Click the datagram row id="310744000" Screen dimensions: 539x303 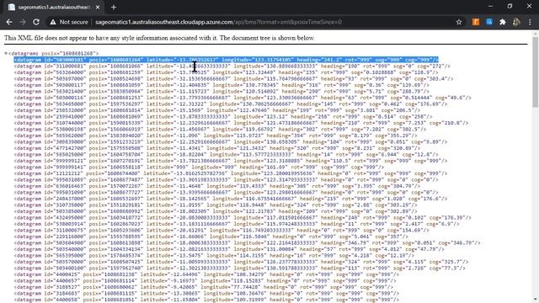[x=242, y=123]
